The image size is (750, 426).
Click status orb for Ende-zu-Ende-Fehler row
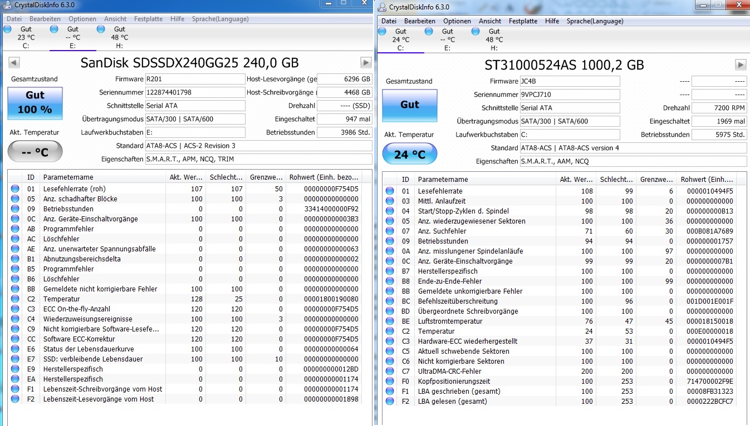[x=390, y=281]
